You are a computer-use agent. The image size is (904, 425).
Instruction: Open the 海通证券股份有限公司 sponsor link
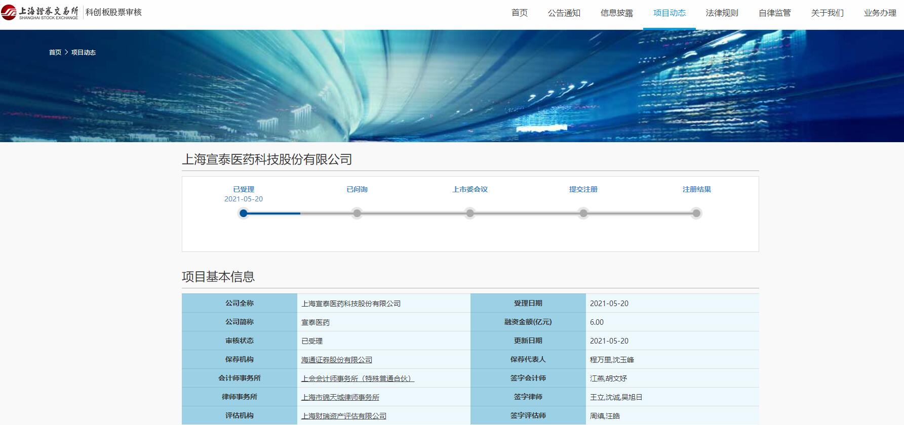pos(337,360)
